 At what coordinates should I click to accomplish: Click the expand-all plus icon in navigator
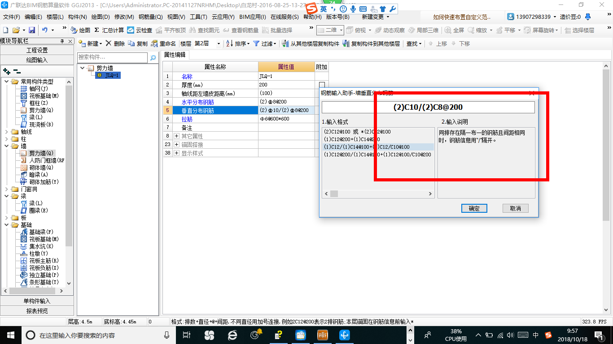tap(6, 71)
